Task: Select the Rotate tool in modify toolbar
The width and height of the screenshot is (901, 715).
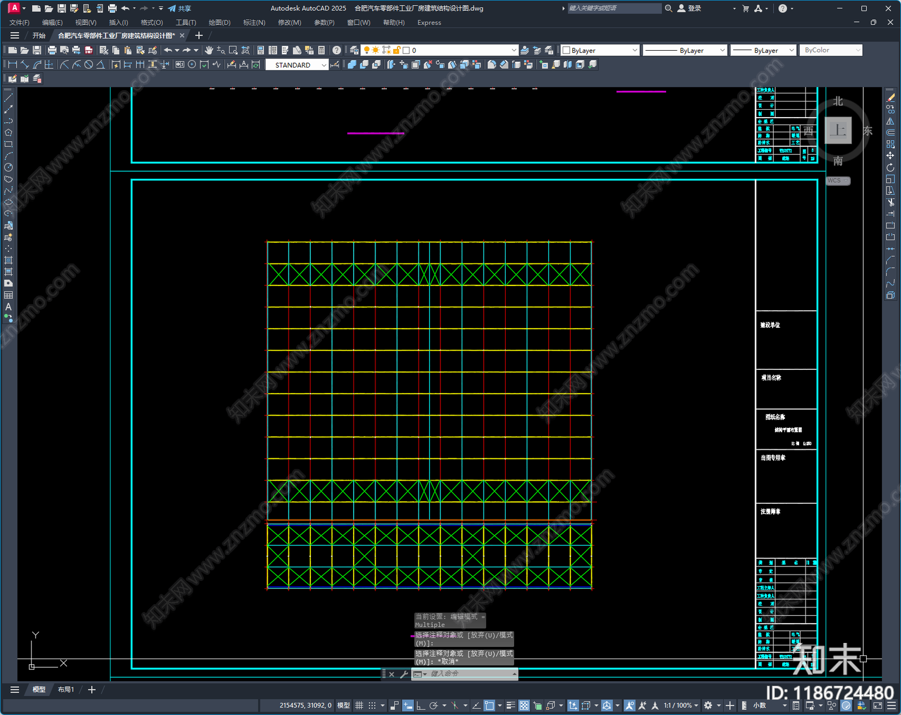Action: point(890,167)
